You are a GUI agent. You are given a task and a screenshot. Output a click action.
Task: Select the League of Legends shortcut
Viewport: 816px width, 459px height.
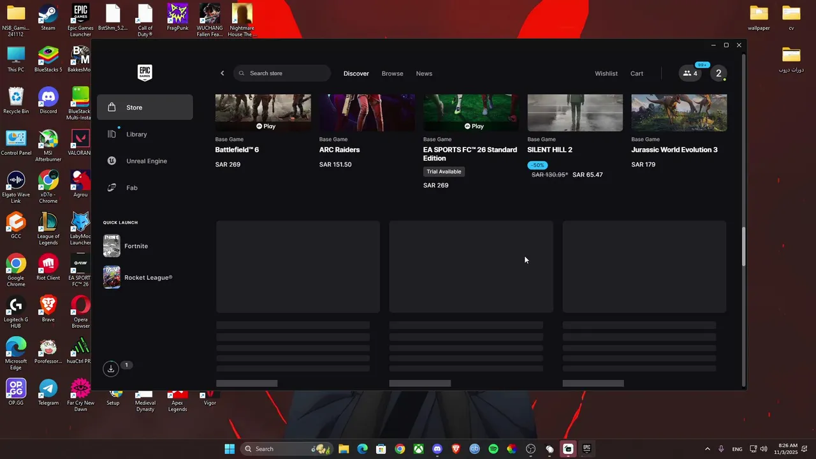pos(48,229)
